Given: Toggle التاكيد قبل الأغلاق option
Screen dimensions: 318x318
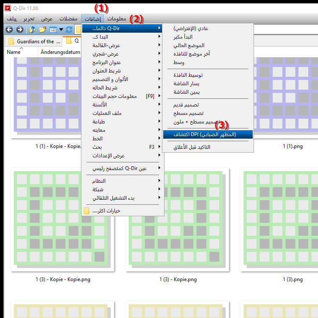Looking at the screenshot, I should (x=208, y=147).
